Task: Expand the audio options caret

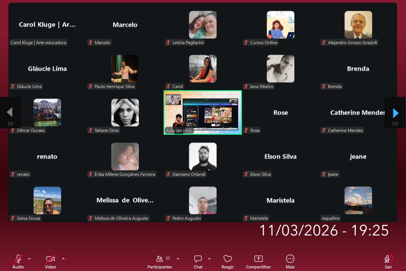Action: click(x=29, y=258)
